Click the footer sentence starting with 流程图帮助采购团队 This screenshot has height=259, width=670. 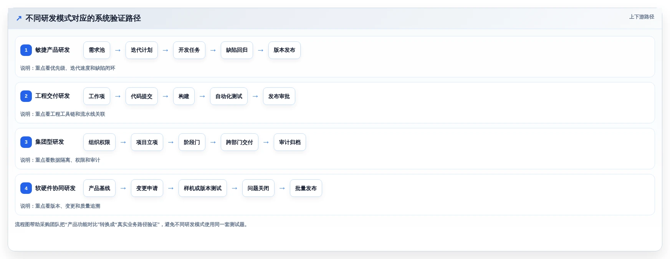132,225
